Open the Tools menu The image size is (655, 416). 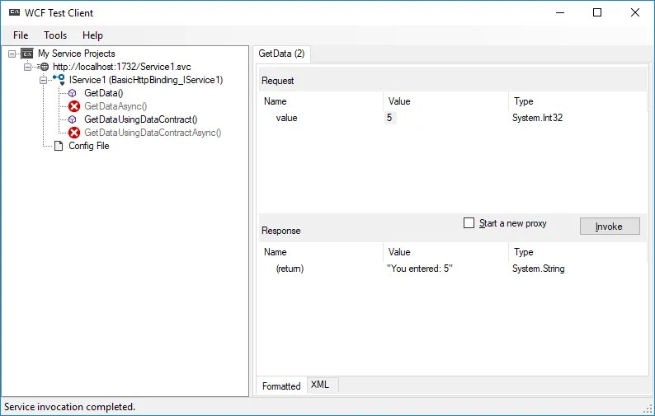(55, 35)
